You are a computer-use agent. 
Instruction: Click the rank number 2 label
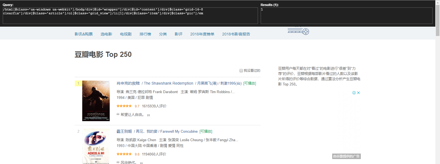78,131
